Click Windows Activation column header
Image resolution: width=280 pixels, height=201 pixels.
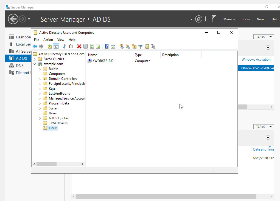point(256,60)
